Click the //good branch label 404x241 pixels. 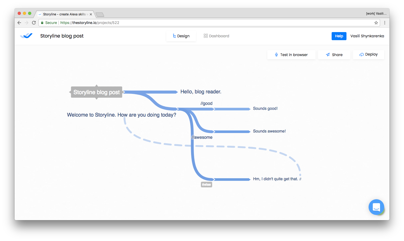(206, 103)
